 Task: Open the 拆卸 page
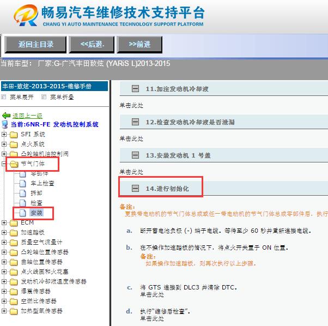pyautogui.click(x=37, y=193)
